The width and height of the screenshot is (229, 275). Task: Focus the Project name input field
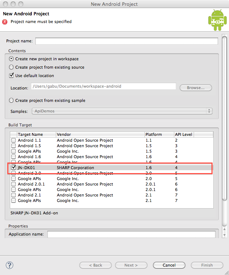pos(127,41)
